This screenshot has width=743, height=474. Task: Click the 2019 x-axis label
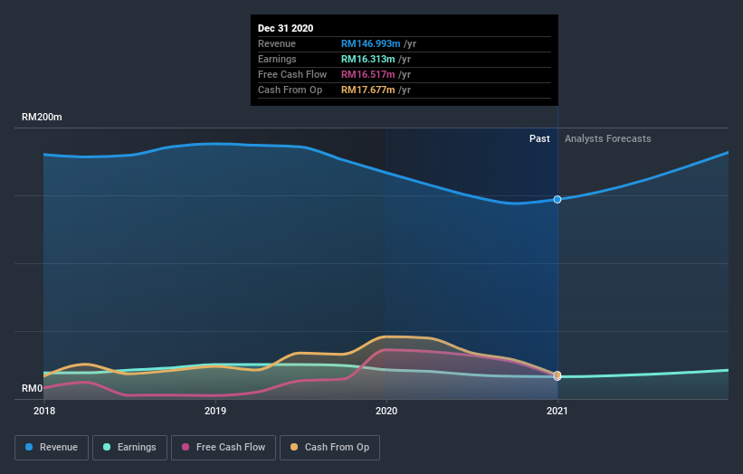(x=215, y=411)
